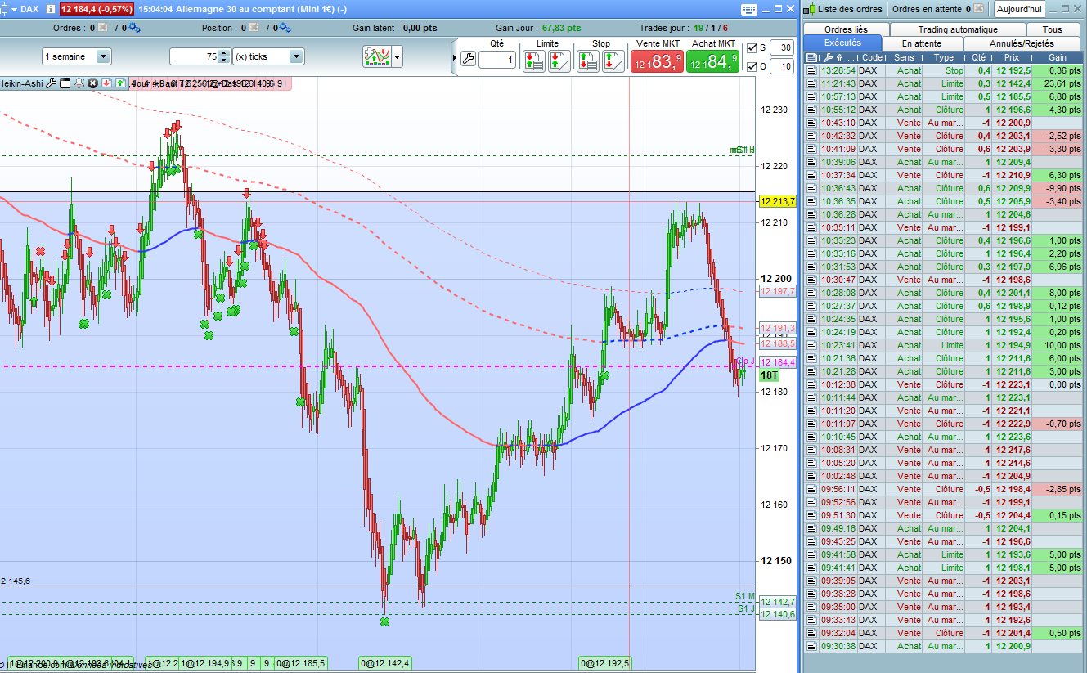Open Heikin-Ashi wrench settings icon

pos(52,83)
